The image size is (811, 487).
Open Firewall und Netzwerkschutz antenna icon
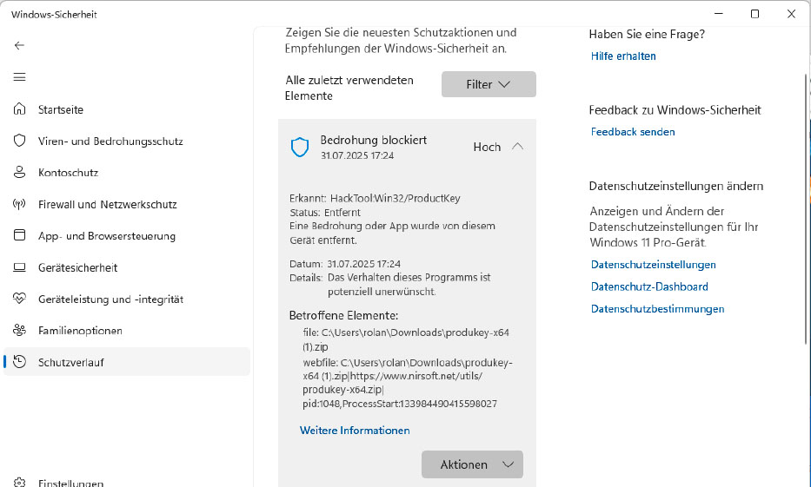pyautogui.click(x=19, y=204)
